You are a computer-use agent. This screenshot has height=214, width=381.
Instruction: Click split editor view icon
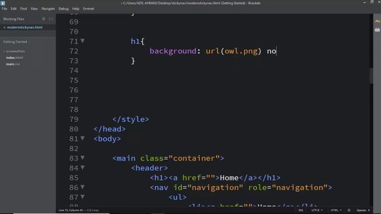(x=51, y=18)
